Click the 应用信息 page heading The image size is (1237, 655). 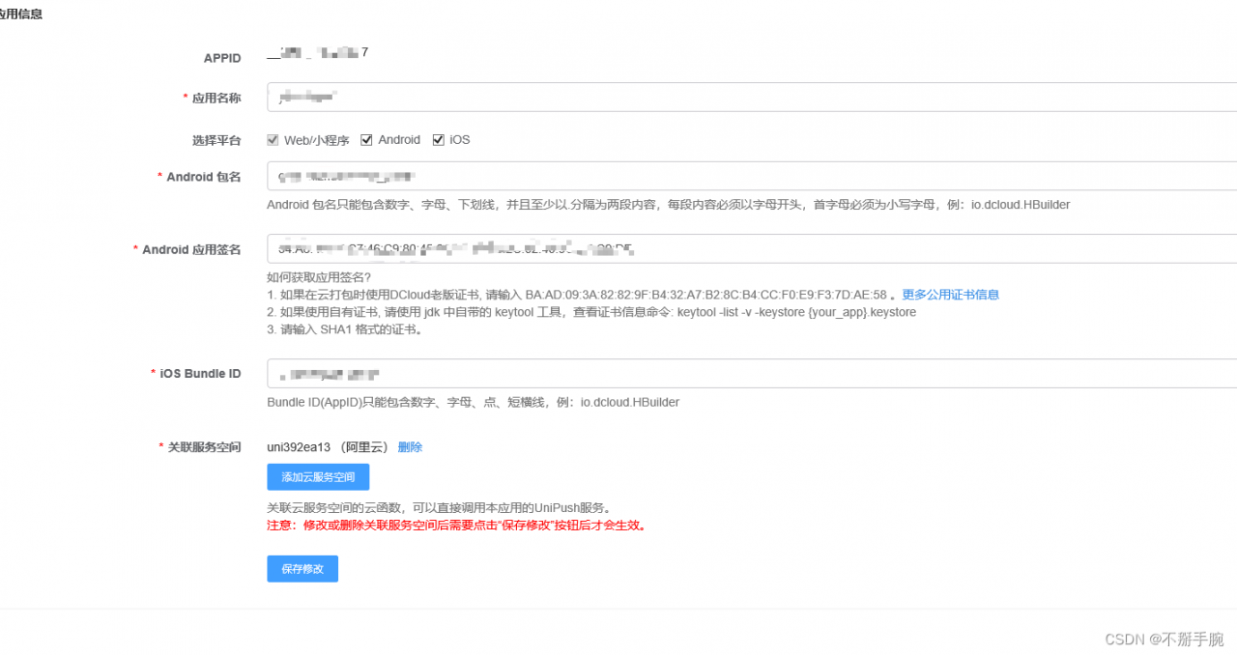(x=19, y=14)
